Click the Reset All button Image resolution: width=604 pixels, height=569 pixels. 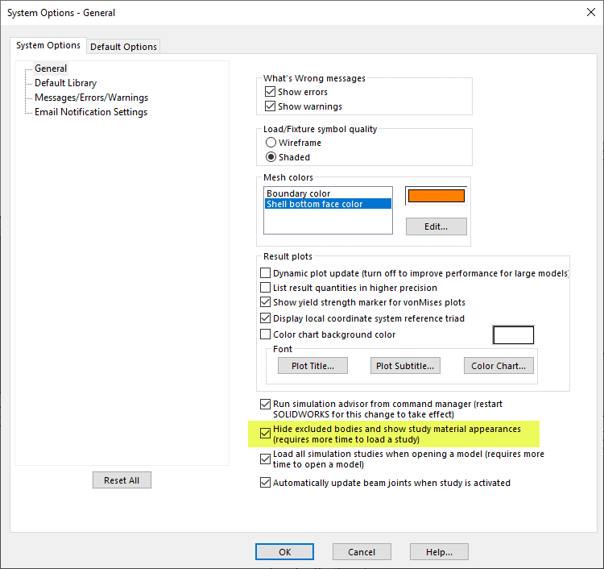(x=122, y=480)
